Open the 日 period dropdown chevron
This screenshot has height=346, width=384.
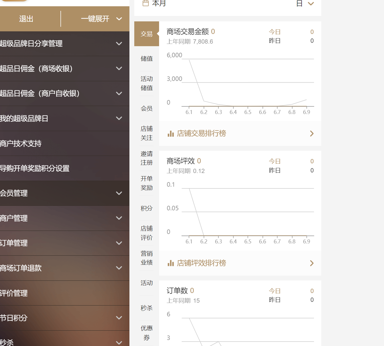[x=311, y=4]
